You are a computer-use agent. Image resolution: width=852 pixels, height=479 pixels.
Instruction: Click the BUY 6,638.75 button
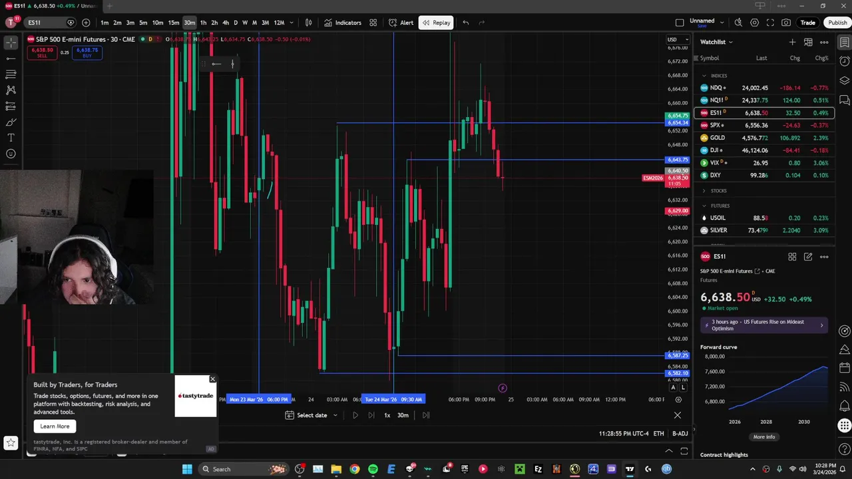[87, 53]
